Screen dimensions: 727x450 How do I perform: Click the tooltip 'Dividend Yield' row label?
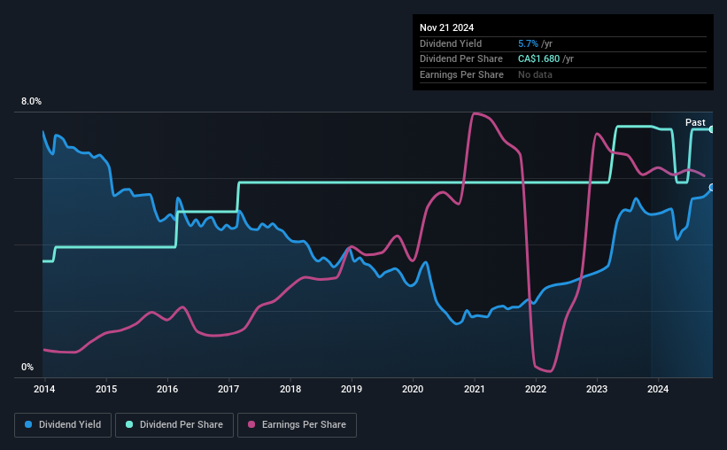pyautogui.click(x=451, y=43)
